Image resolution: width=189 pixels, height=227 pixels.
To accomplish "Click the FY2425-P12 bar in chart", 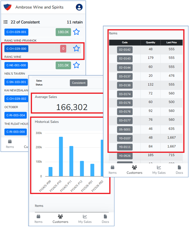I will pyautogui.click(x=82, y=169).
